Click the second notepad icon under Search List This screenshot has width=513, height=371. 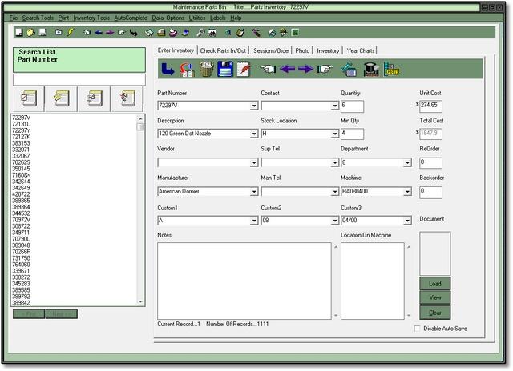pyautogui.click(x=61, y=98)
